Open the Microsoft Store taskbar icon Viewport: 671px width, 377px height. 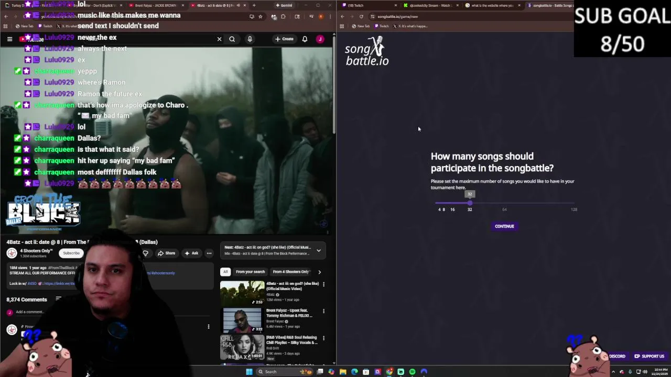tap(366, 372)
